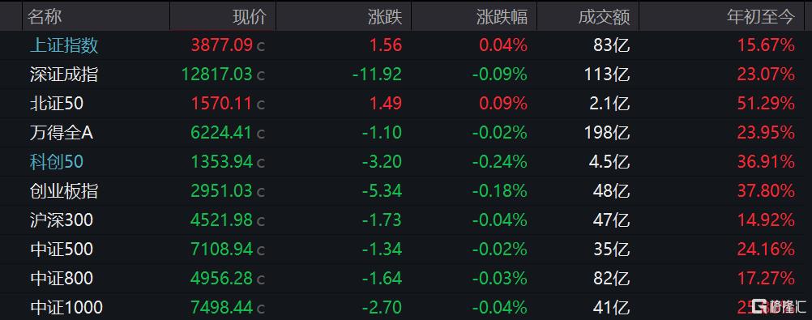Click the price 7108.94 cell
This screenshot has width=812, height=320.
pyautogui.click(x=222, y=249)
